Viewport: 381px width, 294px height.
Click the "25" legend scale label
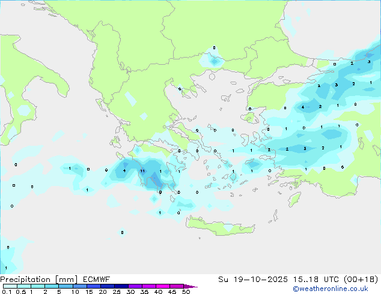click(x=117, y=292)
